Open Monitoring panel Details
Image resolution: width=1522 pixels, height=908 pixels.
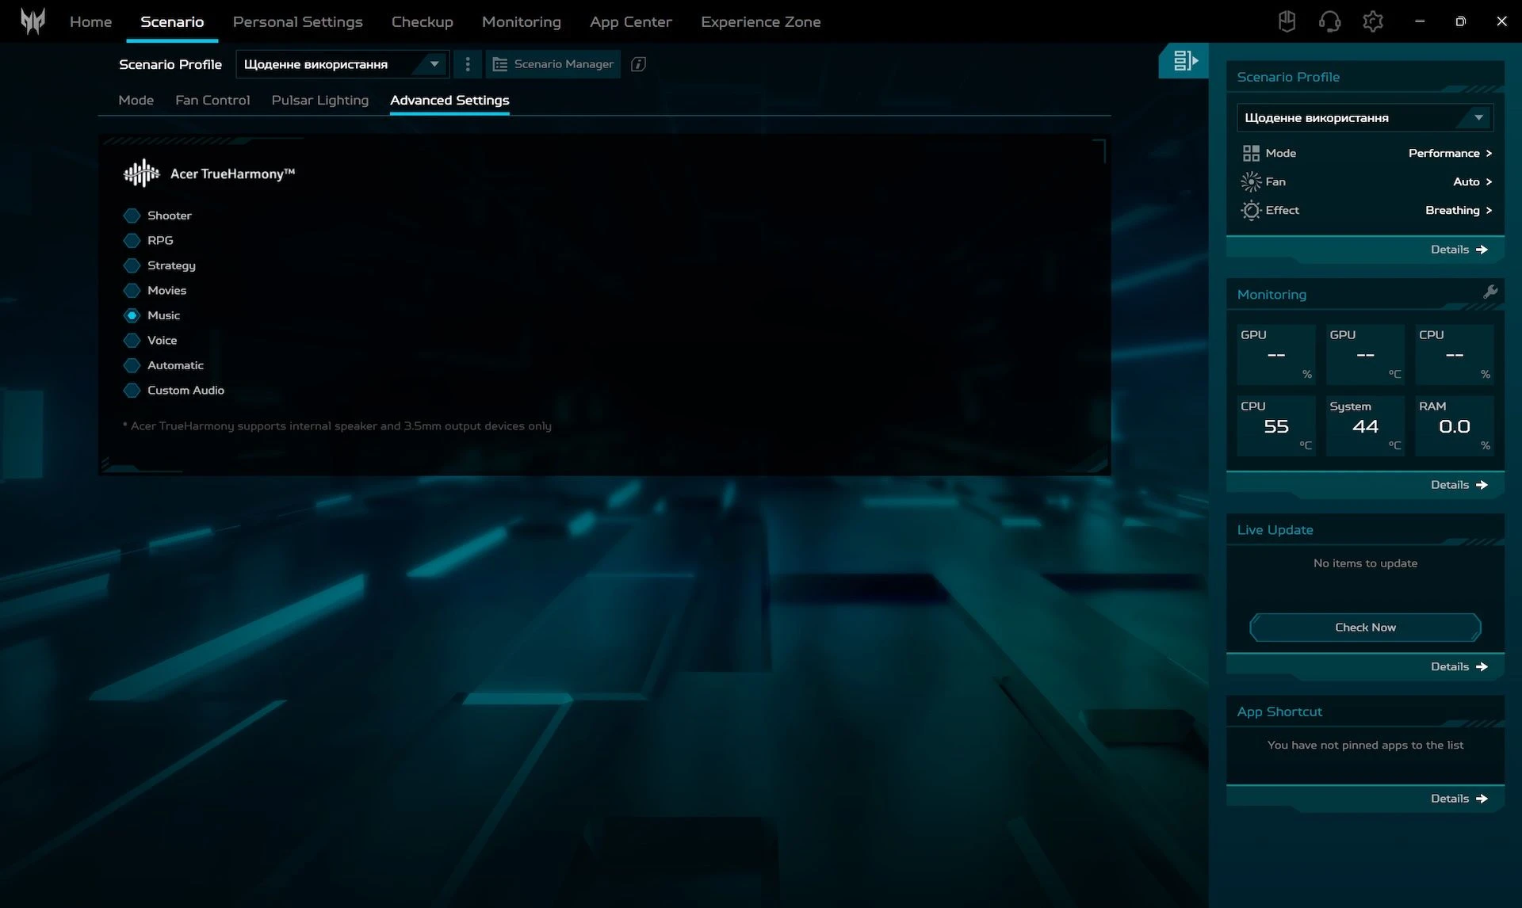(1459, 484)
